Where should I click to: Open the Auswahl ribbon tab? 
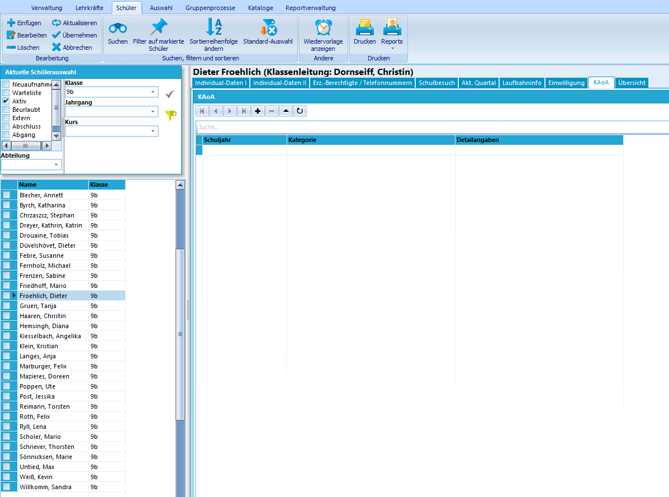(x=161, y=8)
